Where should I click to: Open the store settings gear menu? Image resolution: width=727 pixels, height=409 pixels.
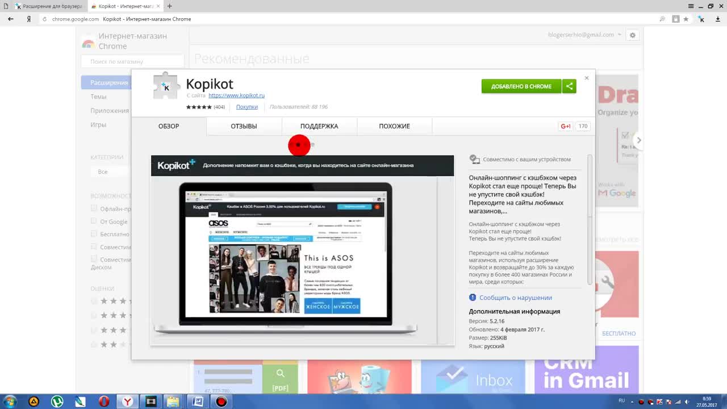633,35
